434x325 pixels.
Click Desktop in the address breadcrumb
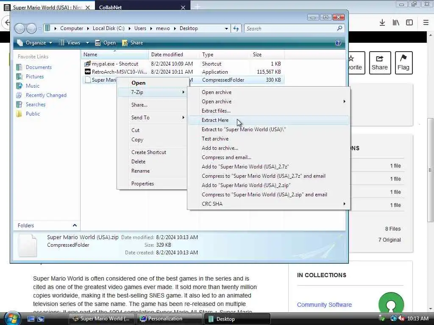pos(189,28)
